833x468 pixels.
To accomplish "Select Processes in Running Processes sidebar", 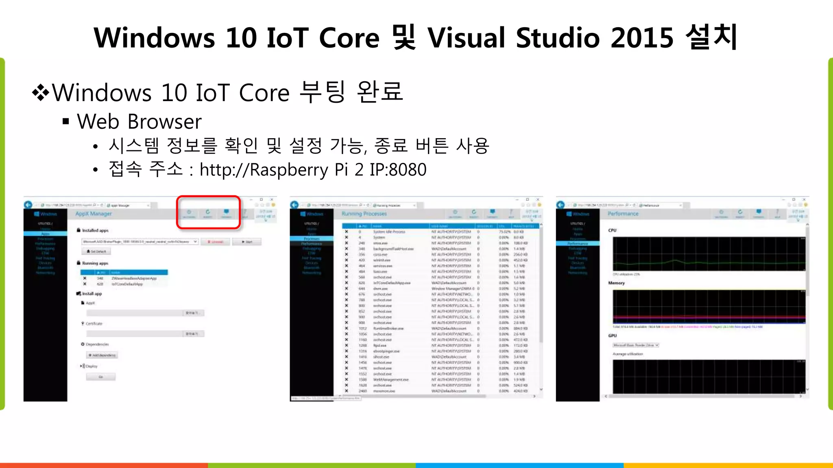I will (x=312, y=238).
